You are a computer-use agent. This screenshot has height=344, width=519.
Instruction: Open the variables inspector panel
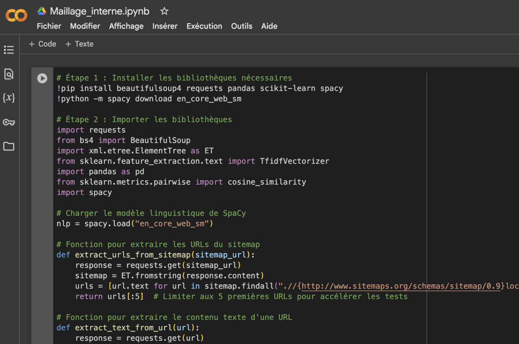[9, 98]
